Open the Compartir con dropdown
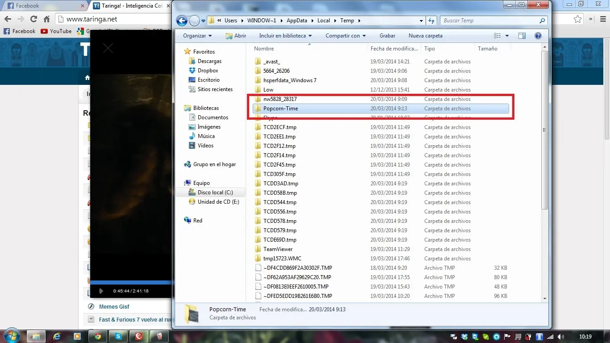The image size is (610, 343). [x=346, y=36]
